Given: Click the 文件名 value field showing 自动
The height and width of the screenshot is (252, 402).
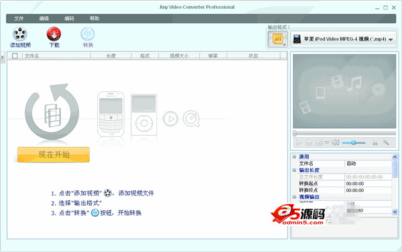Looking at the screenshot, I should [x=368, y=163].
